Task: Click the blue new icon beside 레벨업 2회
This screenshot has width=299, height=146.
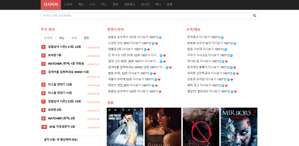Action: [x=145, y=50]
